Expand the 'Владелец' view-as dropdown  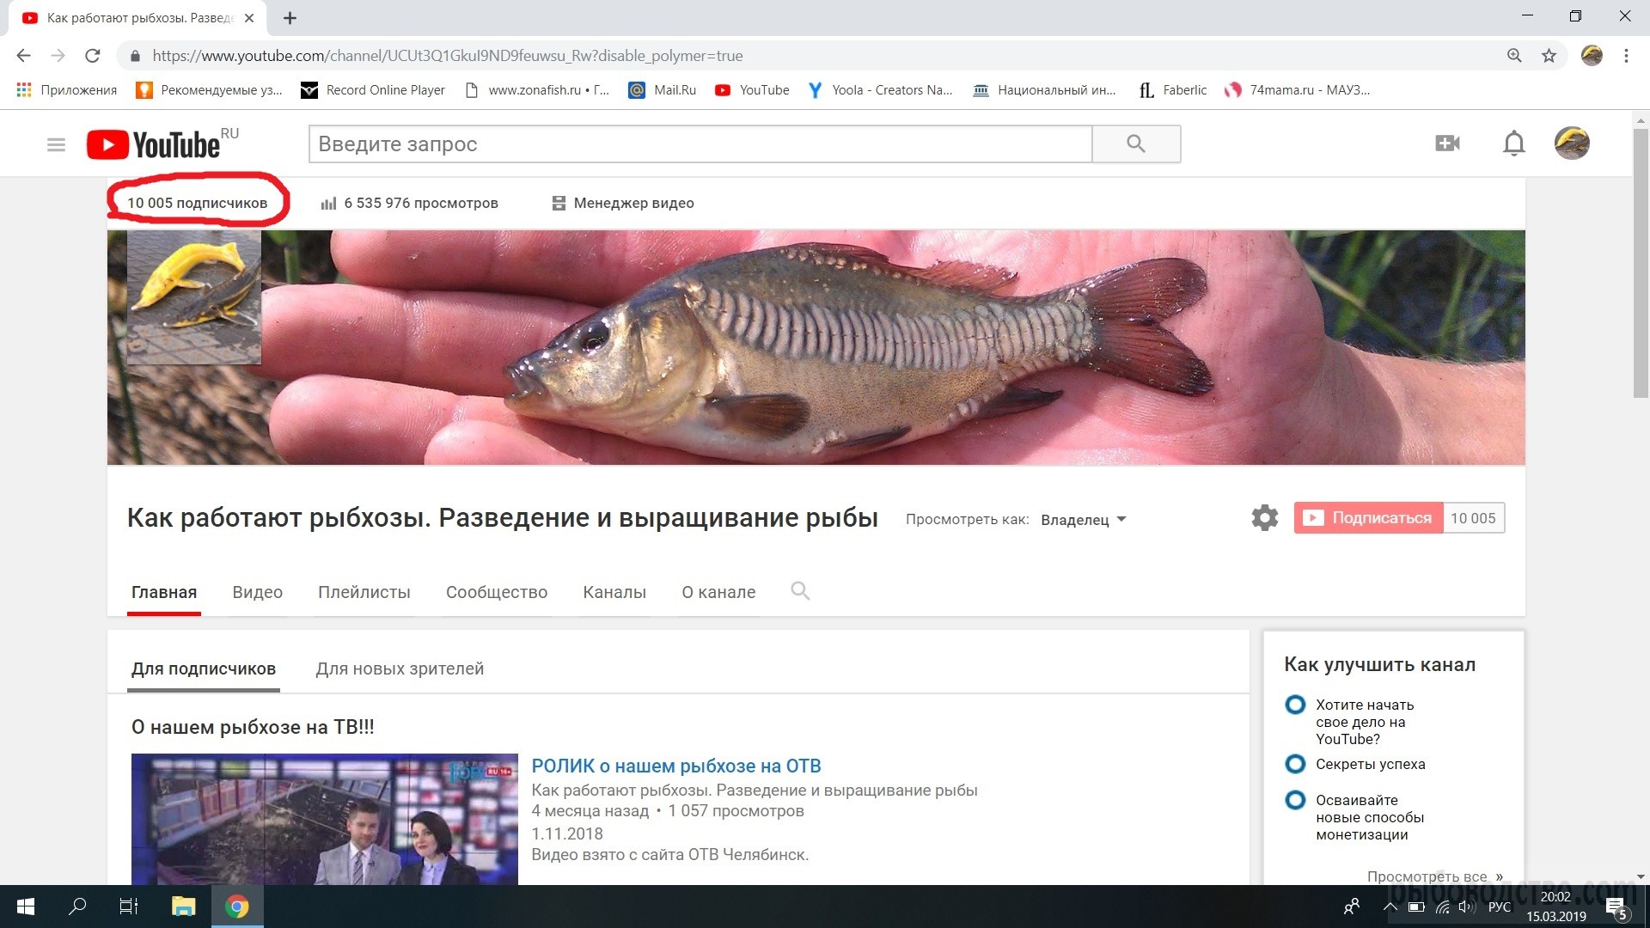1083,520
